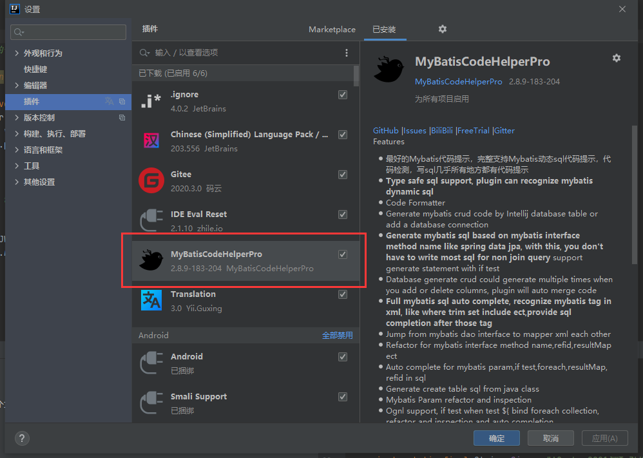The image size is (643, 458).
Task: Expand the 外观和行为 settings section
Action: coord(17,53)
